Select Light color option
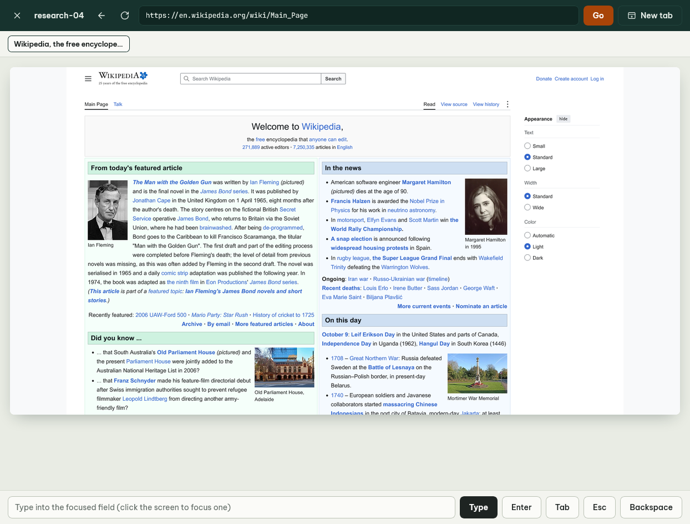The image size is (690, 524). (x=527, y=246)
